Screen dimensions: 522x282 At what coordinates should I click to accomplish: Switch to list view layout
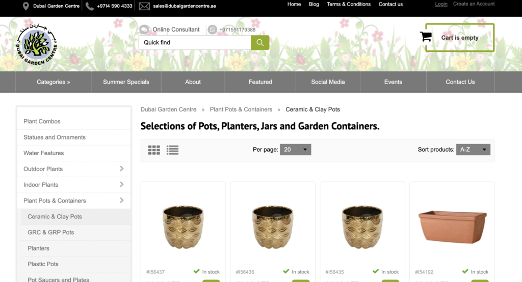[x=172, y=150]
